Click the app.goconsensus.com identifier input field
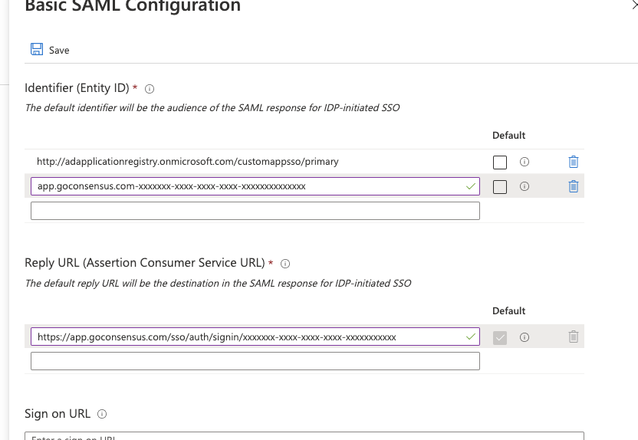 255,186
